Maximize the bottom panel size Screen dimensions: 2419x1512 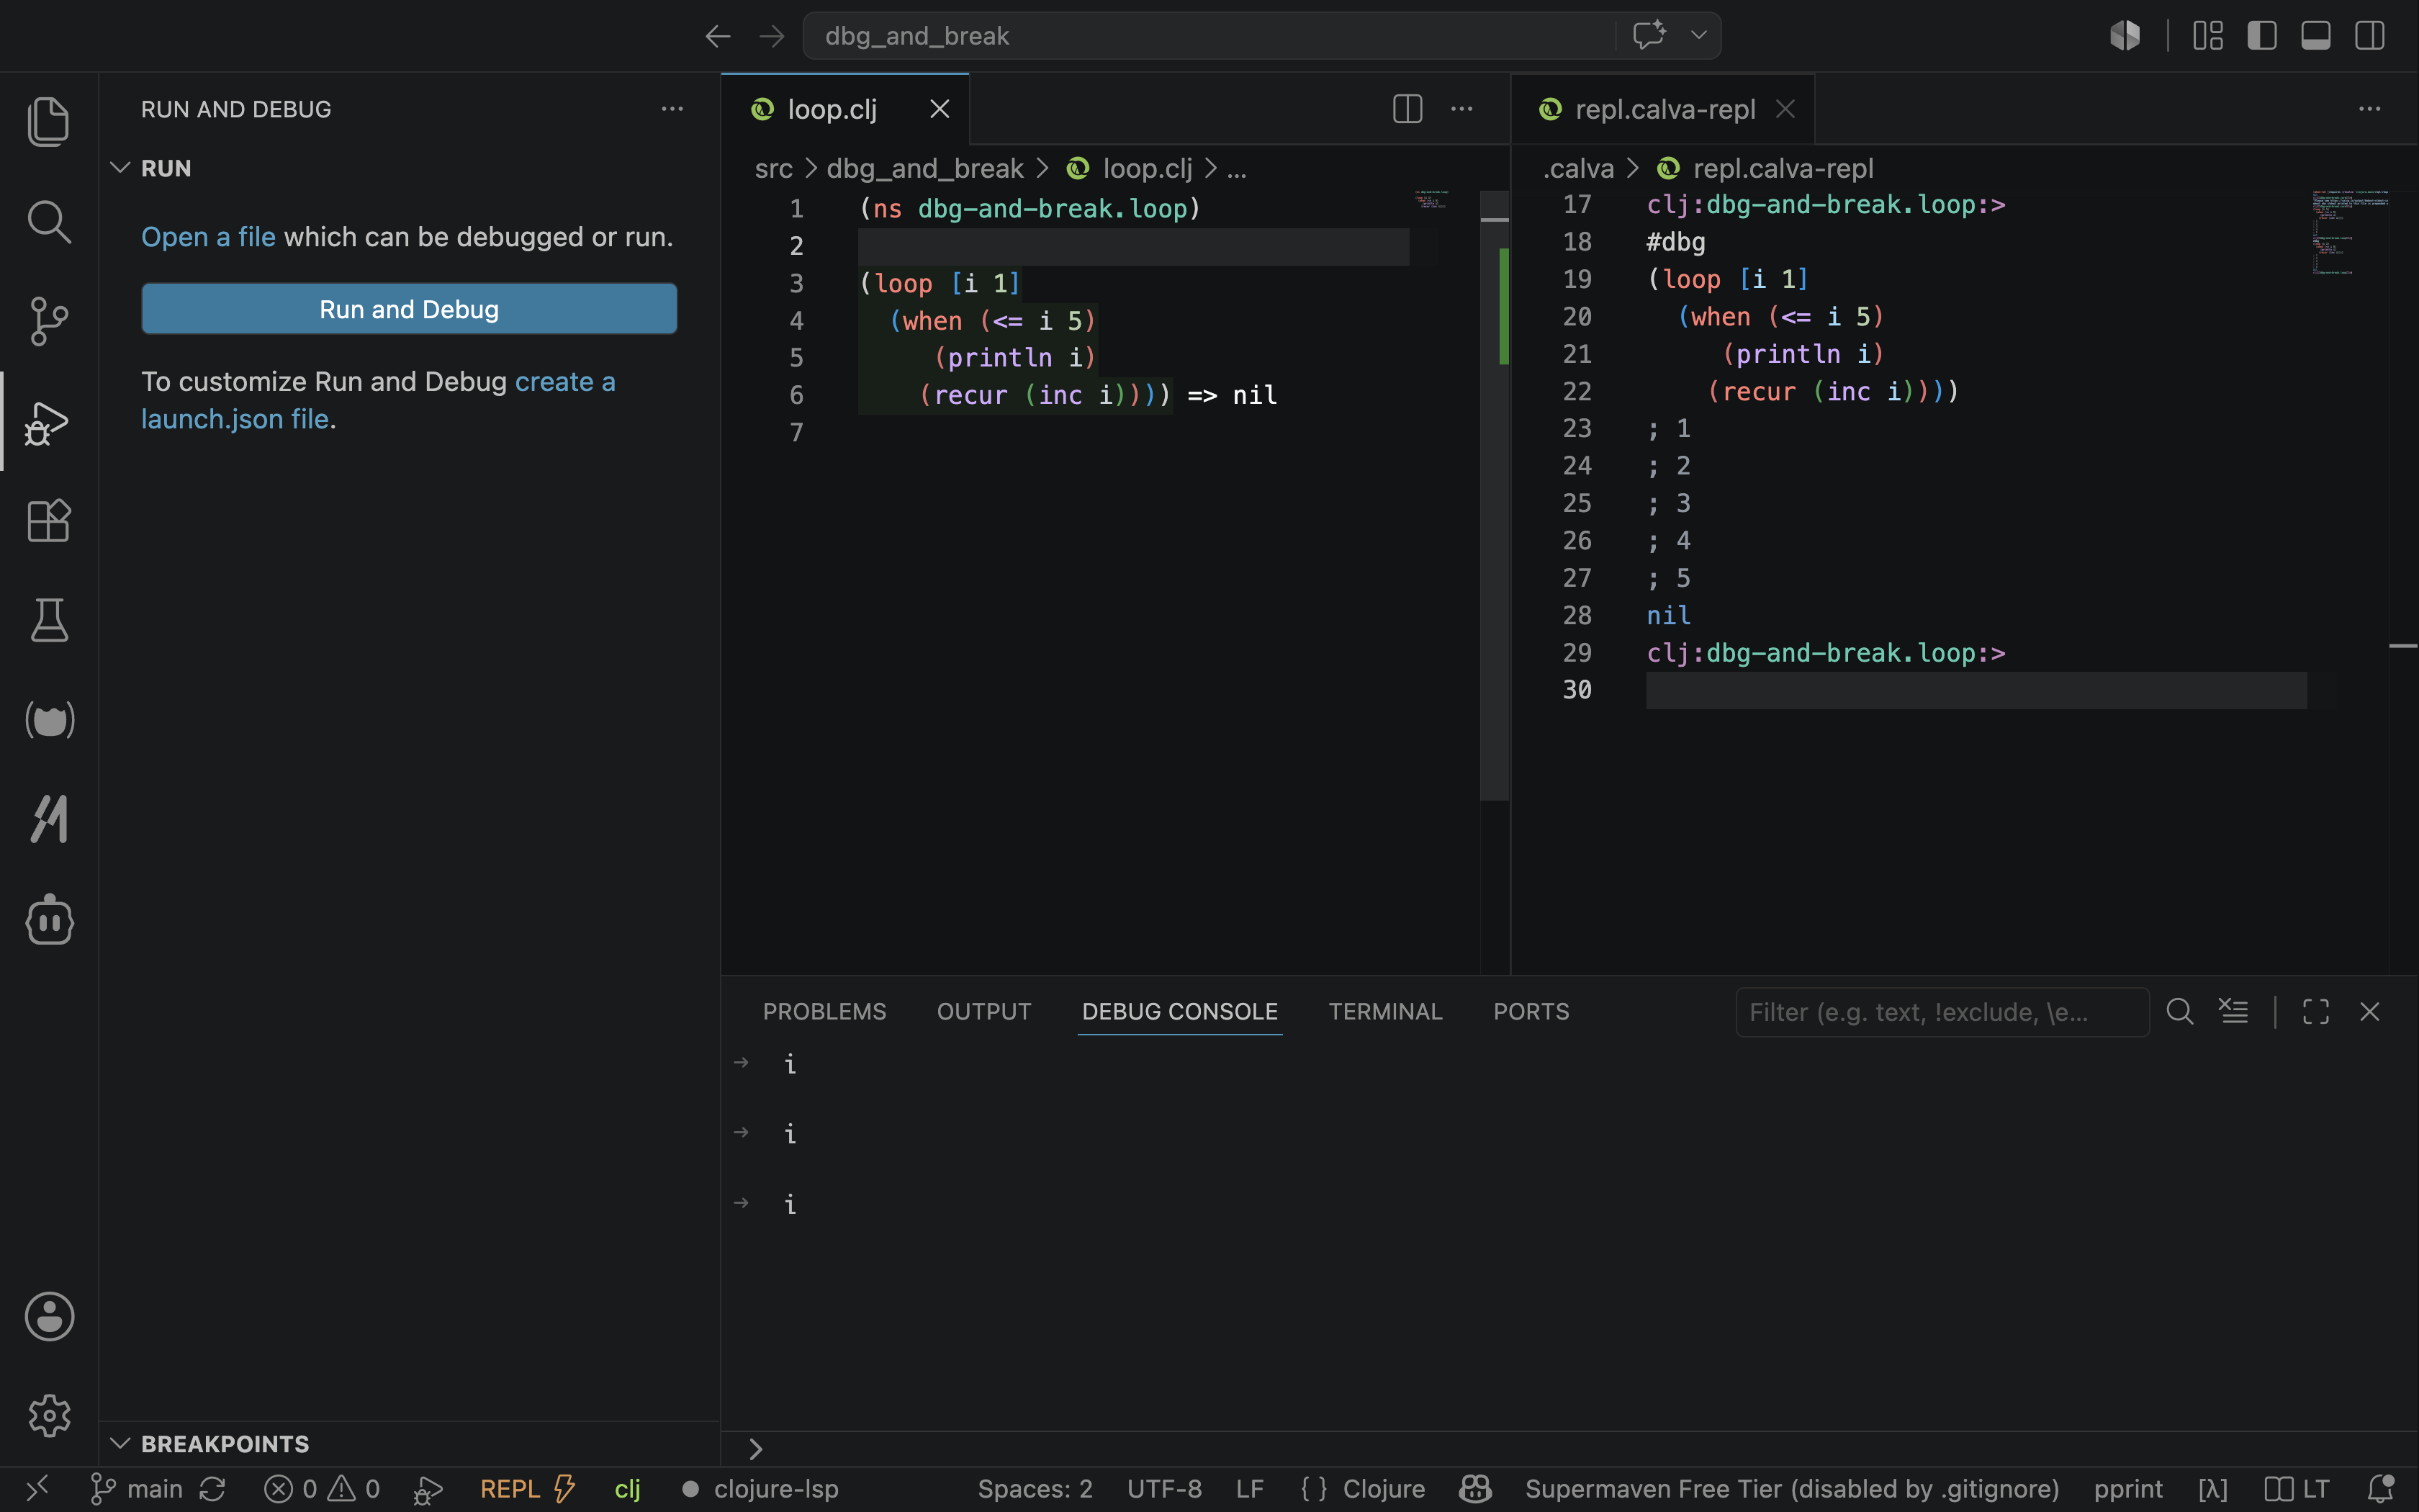click(x=2316, y=1012)
